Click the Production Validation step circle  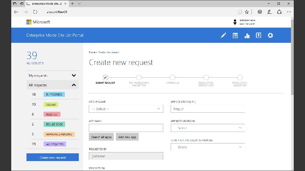tap(240, 78)
